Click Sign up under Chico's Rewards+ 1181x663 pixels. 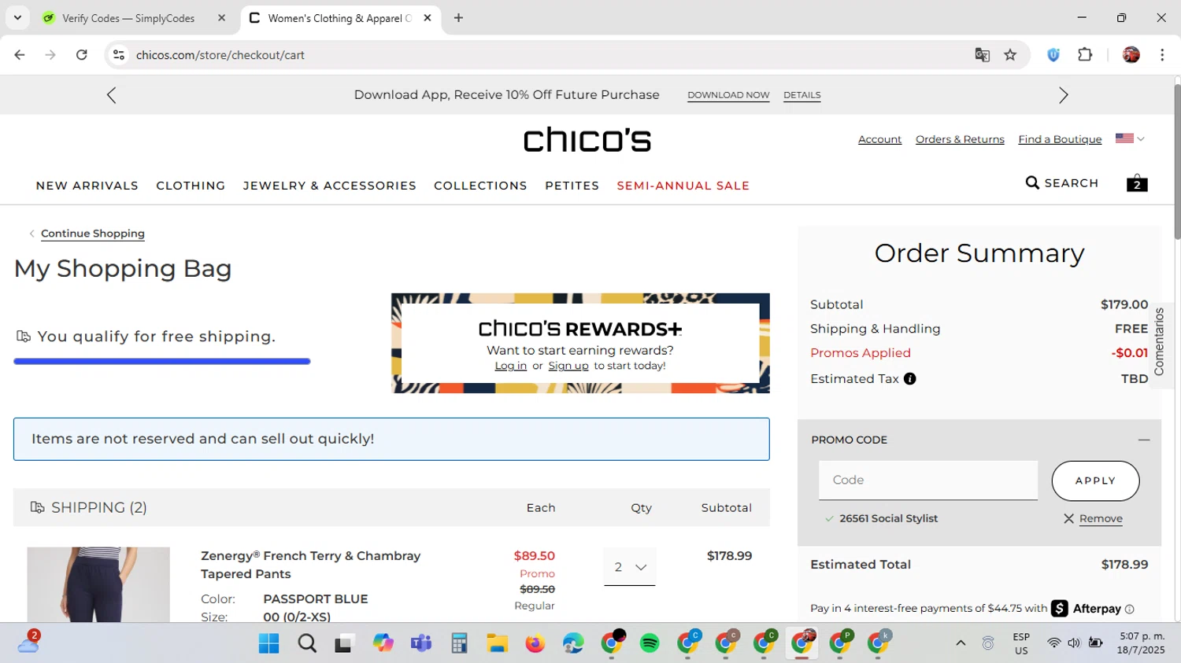pos(568,366)
